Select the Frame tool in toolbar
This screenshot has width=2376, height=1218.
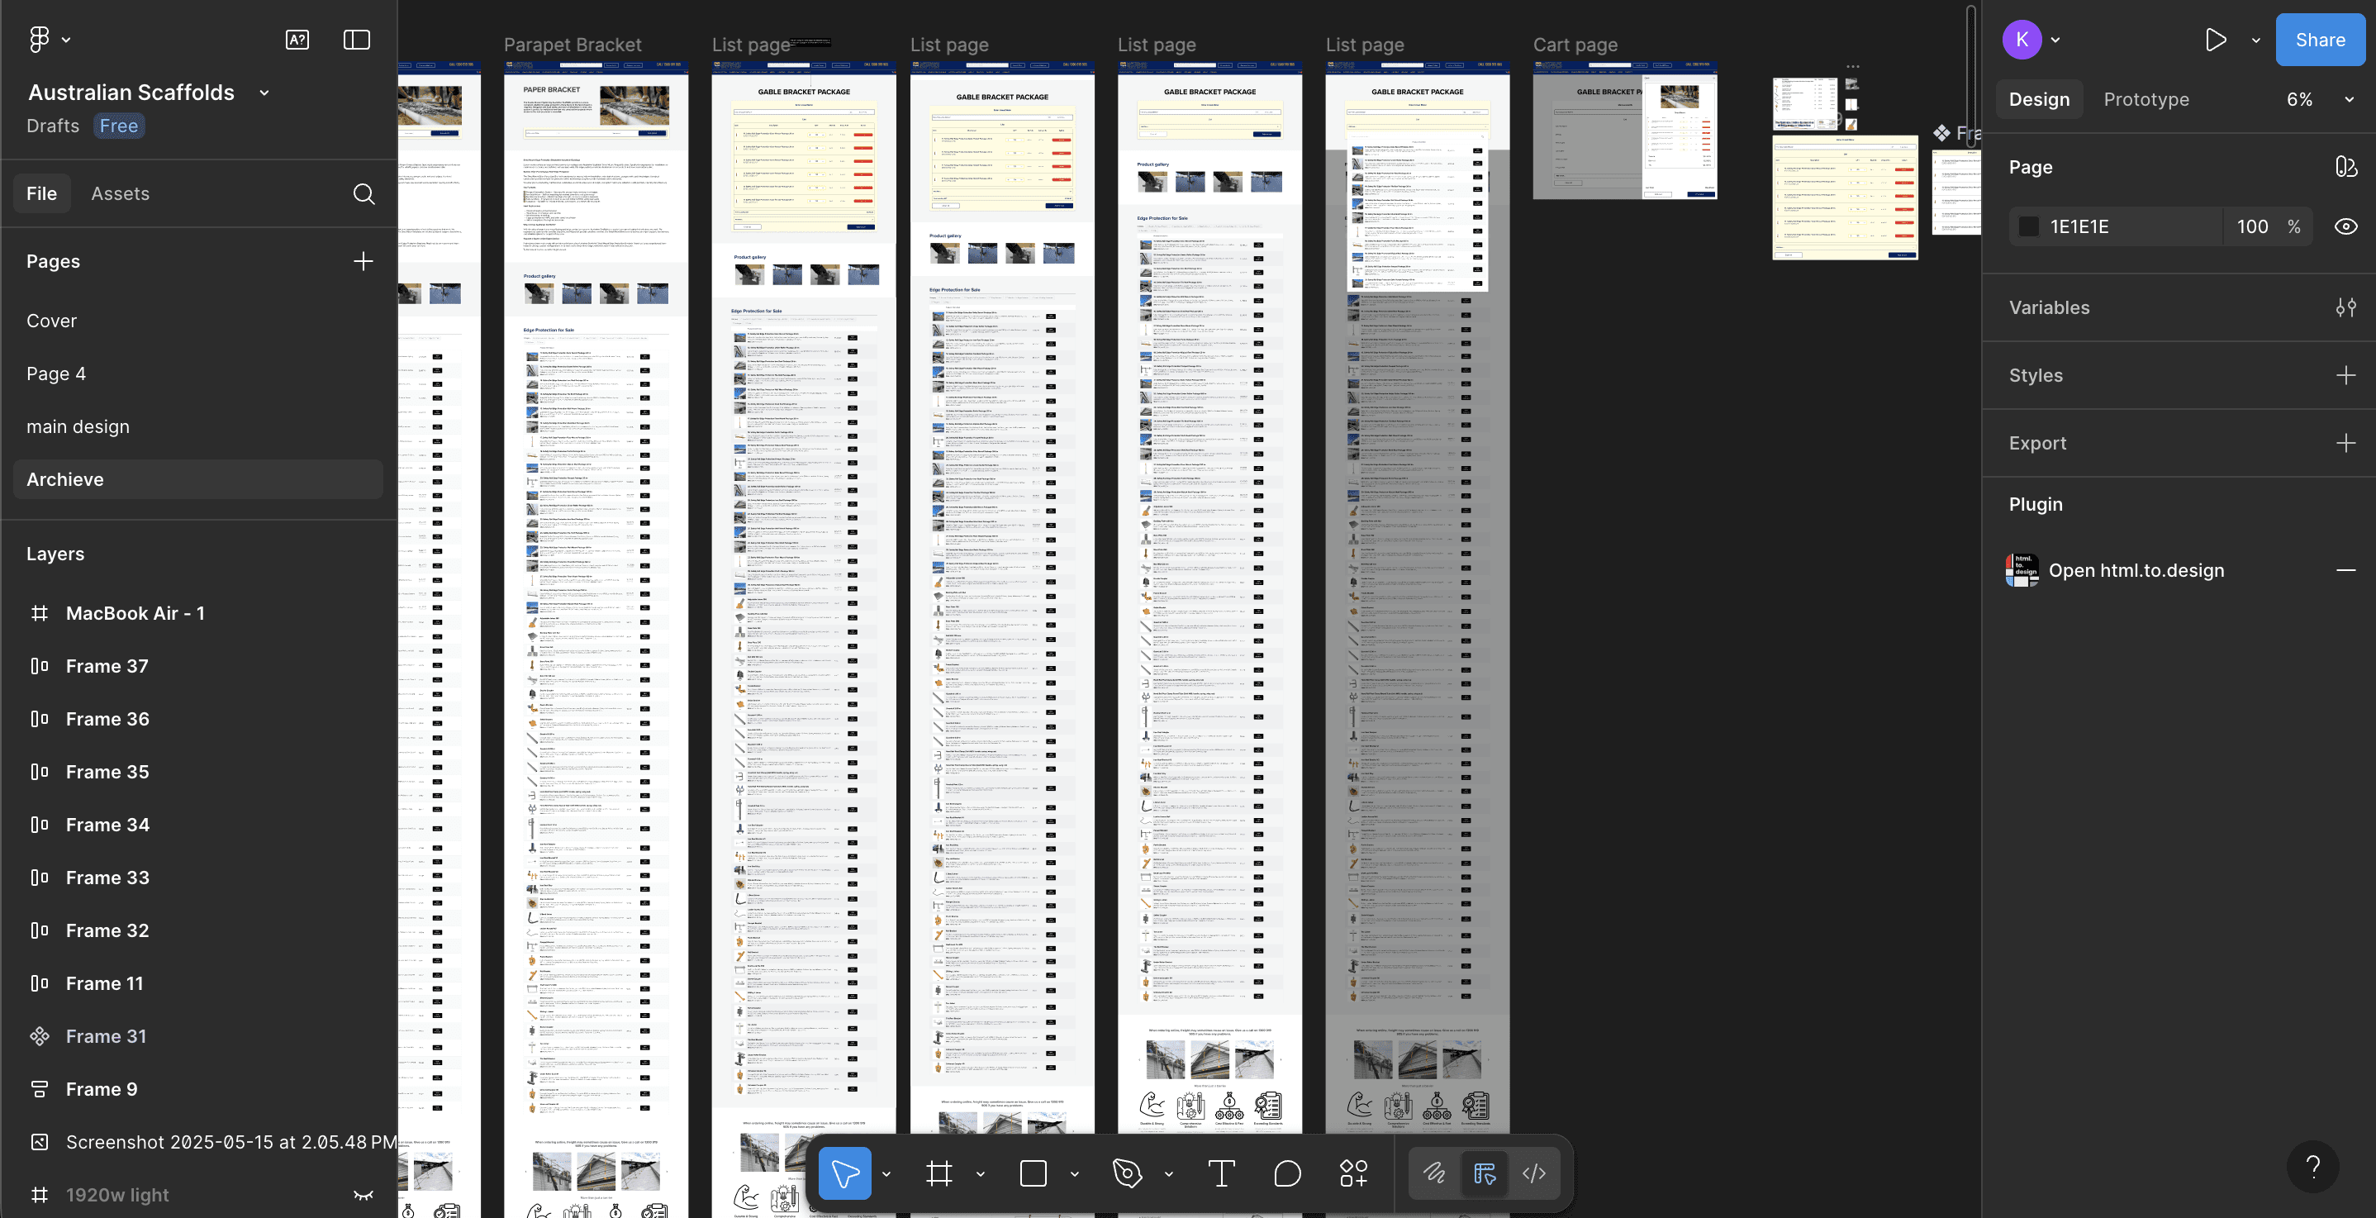coord(939,1173)
